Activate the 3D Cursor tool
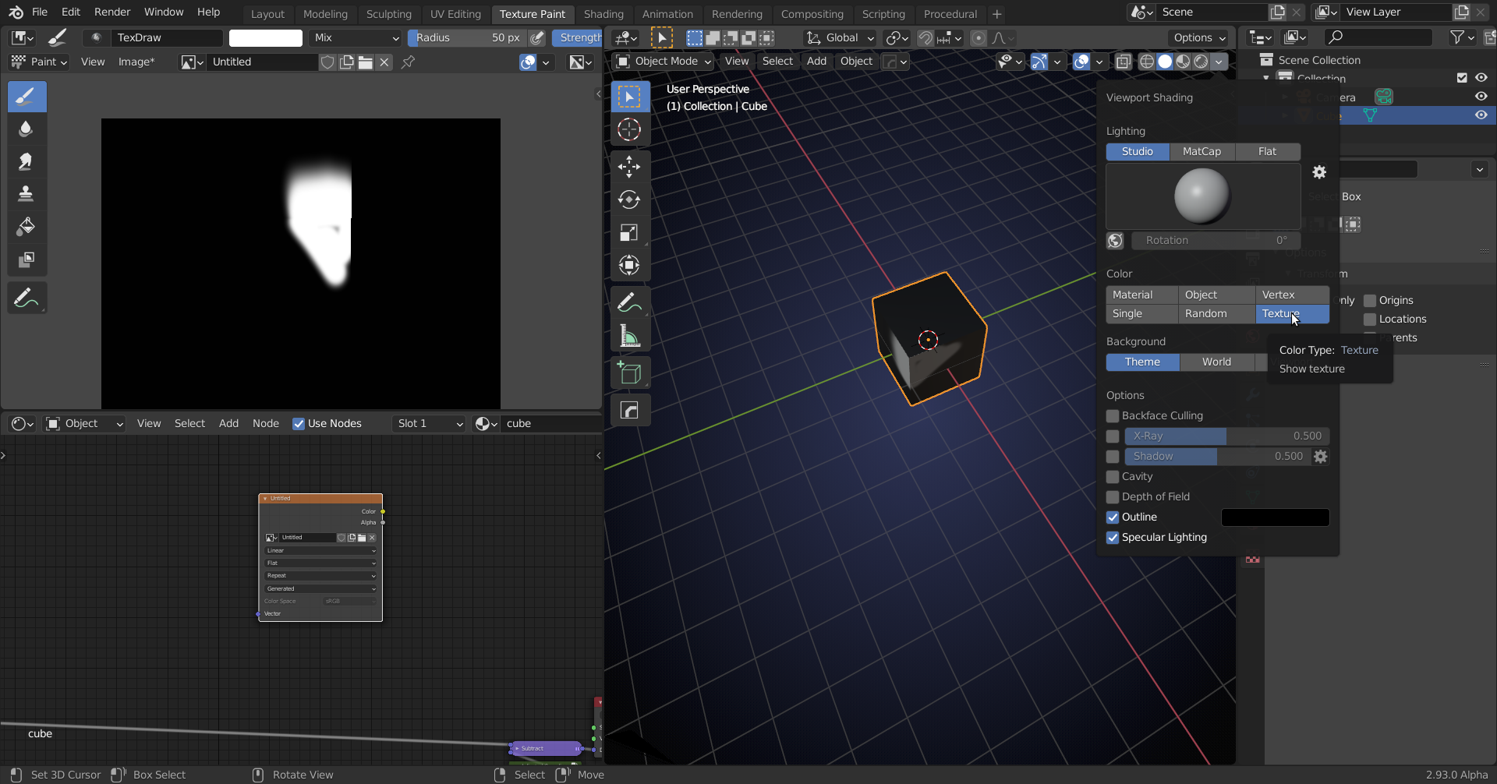 pyautogui.click(x=629, y=129)
